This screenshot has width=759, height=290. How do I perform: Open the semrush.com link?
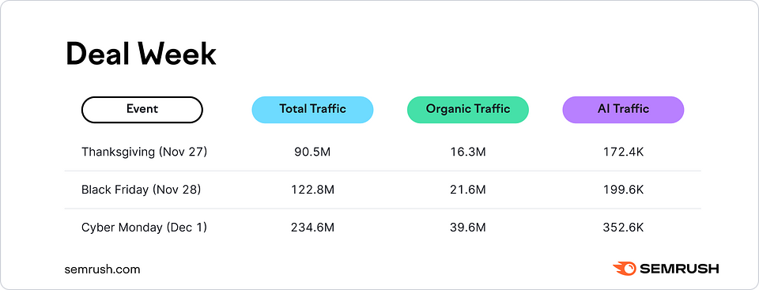[x=103, y=269]
